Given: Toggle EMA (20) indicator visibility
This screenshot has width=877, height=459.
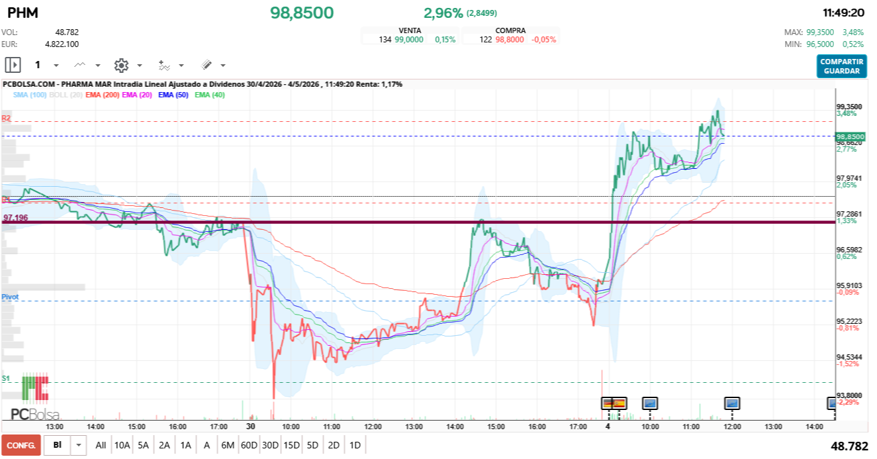Looking at the screenshot, I should (x=138, y=95).
